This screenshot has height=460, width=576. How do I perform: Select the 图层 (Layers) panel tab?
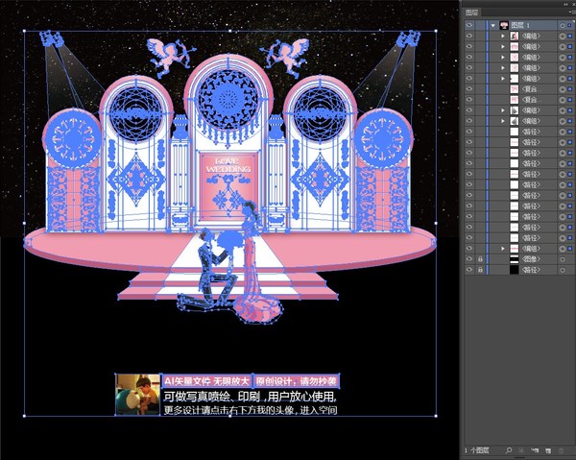471,12
